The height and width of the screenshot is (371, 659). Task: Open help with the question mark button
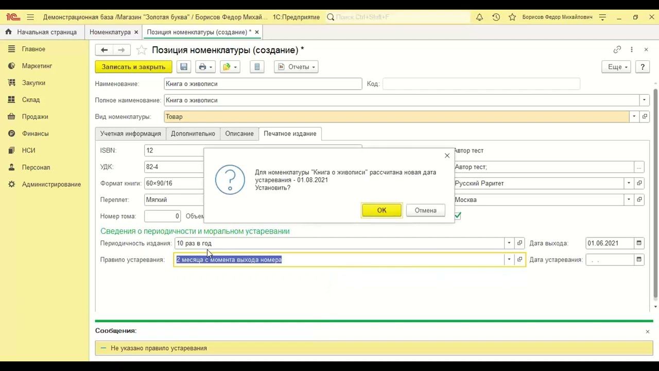point(643,67)
